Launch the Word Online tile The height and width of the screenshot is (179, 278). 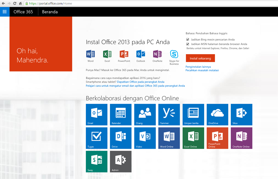pyautogui.click(x=169, y=138)
